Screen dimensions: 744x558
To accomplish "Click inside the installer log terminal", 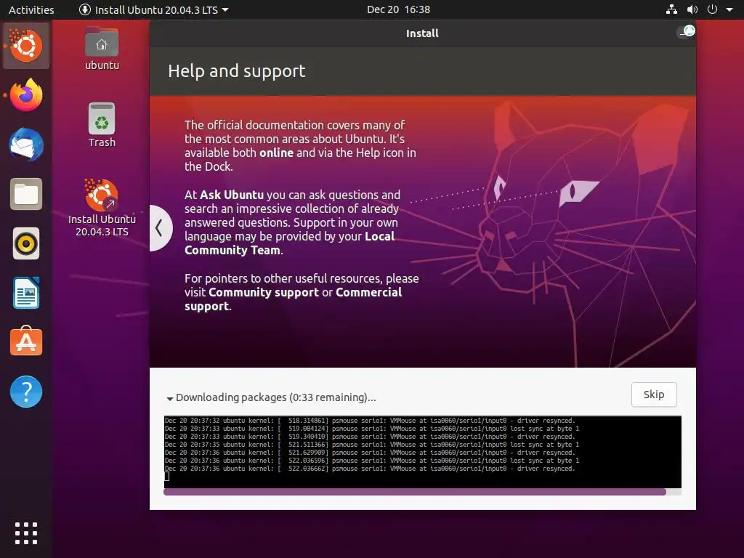I will 422,452.
